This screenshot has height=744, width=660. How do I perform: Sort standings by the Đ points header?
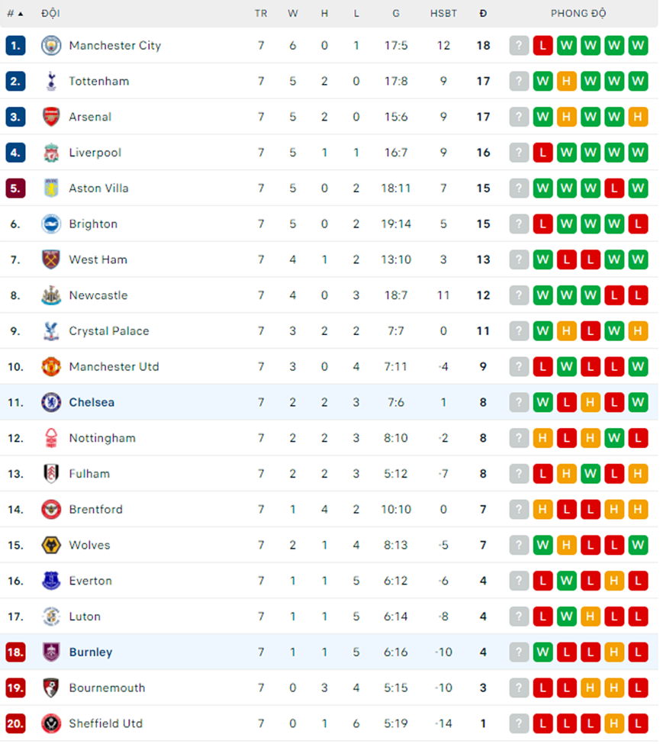click(483, 14)
